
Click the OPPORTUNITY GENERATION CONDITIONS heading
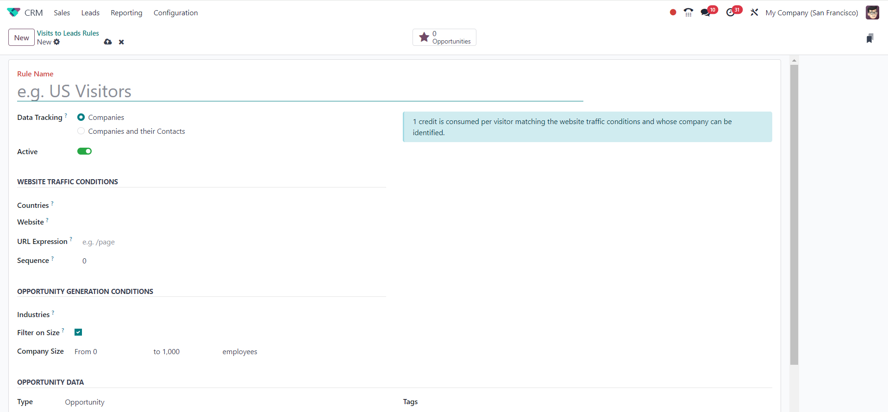(x=85, y=292)
